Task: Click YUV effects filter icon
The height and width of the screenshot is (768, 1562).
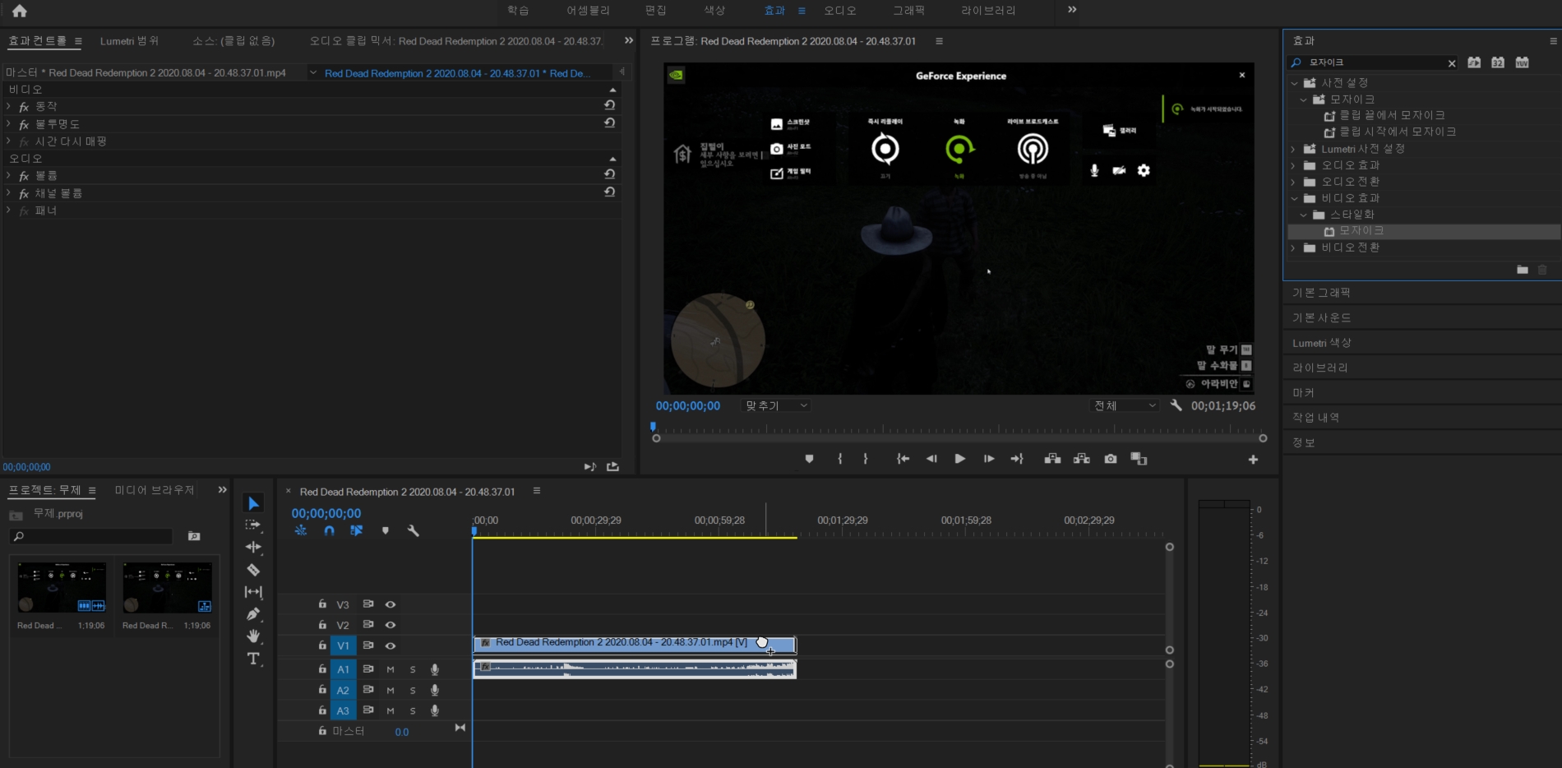Action: tap(1523, 62)
